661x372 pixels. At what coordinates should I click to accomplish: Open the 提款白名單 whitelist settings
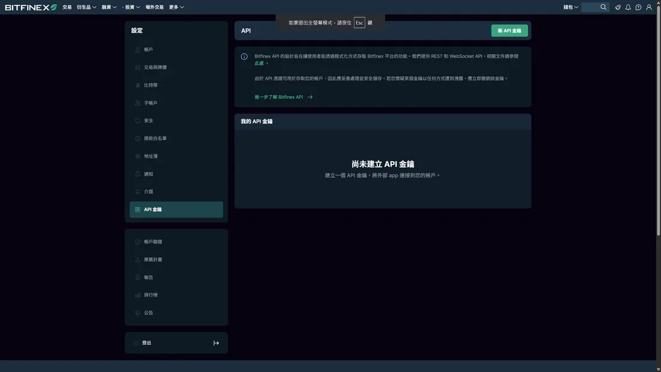[x=176, y=138]
